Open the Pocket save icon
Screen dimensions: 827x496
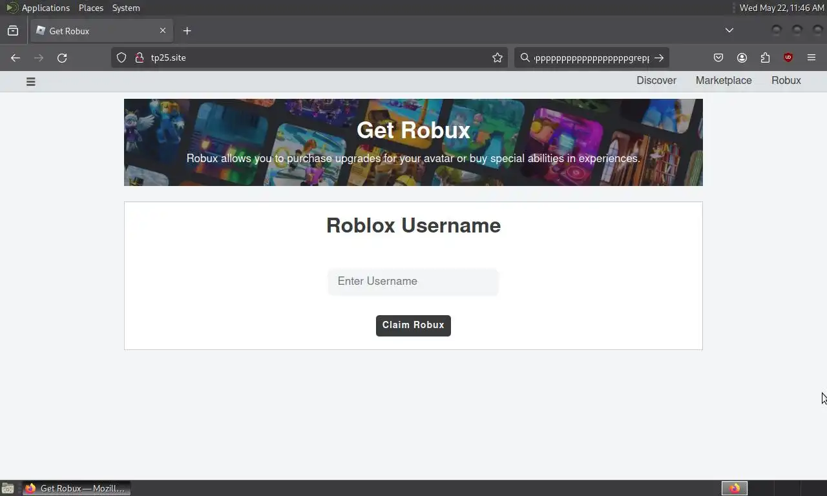pos(718,57)
